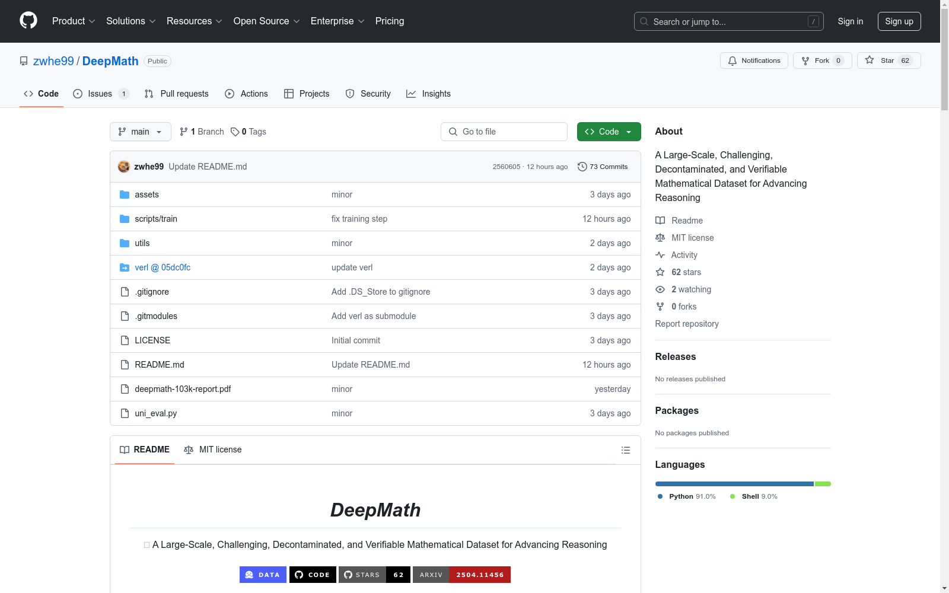Image resolution: width=949 pixels, height=593 pixels.
Task: Click the Sign up button
Action: pos(899,21)
